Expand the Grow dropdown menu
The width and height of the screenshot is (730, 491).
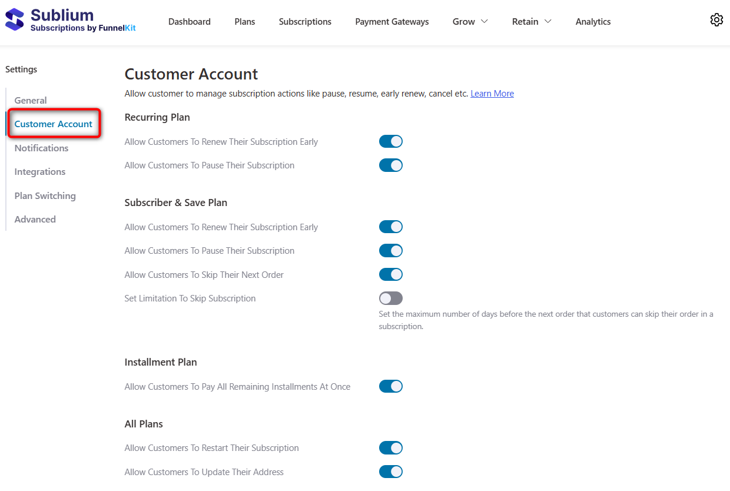click(470, 22)
